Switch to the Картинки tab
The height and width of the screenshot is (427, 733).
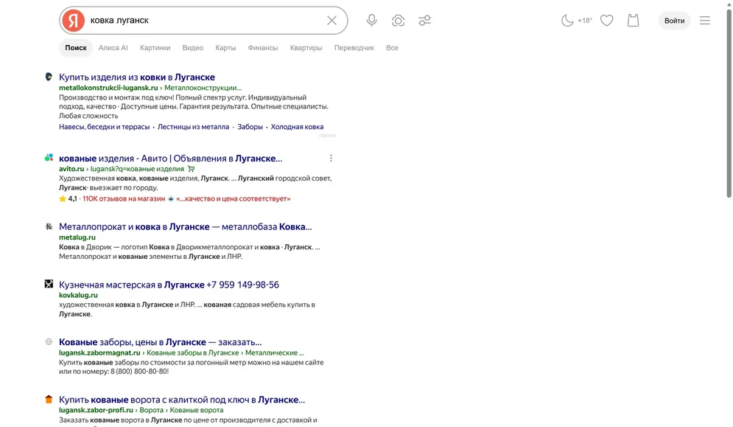coord(155,48)
